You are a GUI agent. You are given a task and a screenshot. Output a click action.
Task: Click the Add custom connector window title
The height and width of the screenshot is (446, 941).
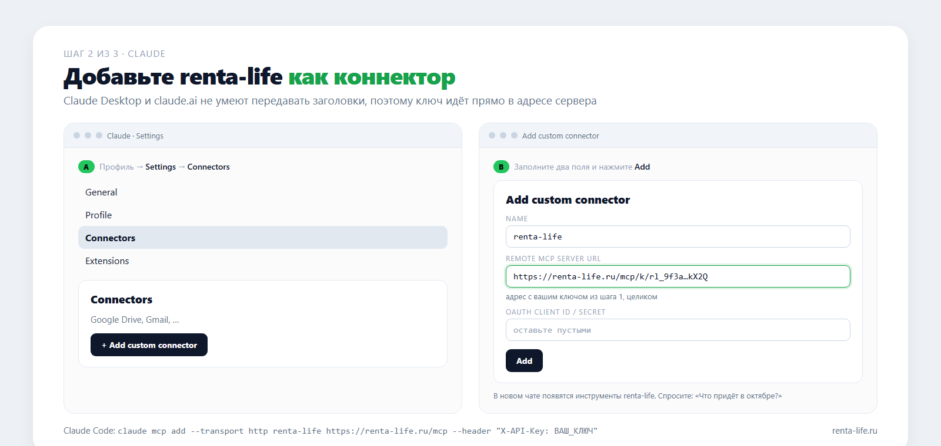[560, 136]
